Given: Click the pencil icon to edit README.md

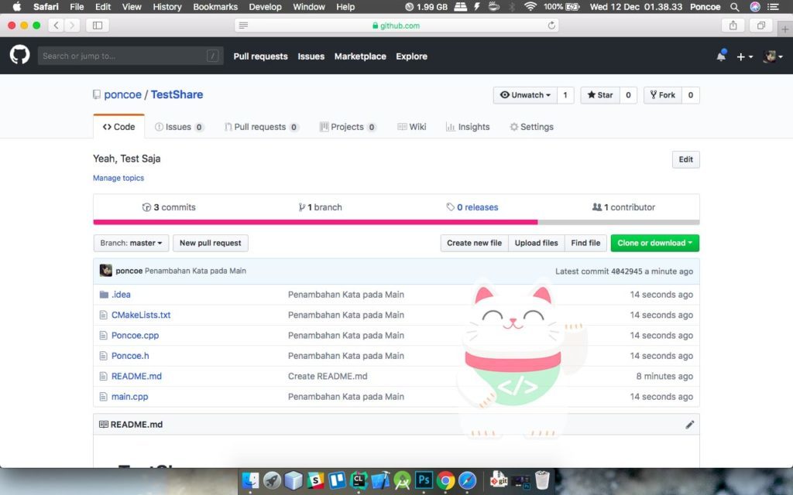Looking at the screenshot, I should 690,425.
